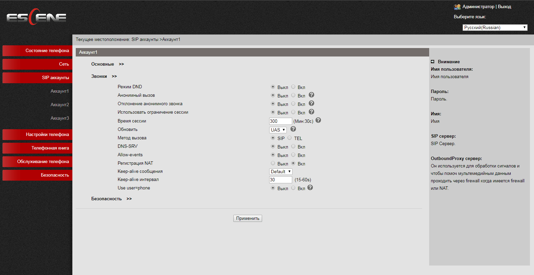Select Выкл for DNS-SRV
Viewport: 534px width, 275px height.
[273, 146]
